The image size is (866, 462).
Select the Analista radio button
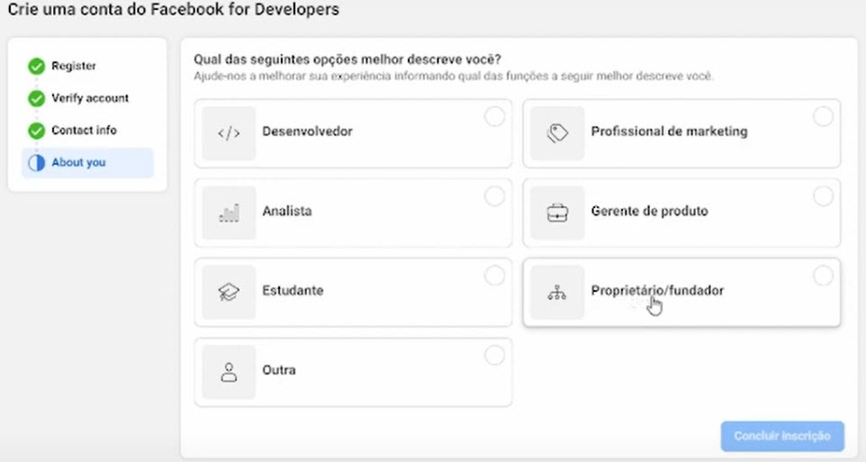494,196
